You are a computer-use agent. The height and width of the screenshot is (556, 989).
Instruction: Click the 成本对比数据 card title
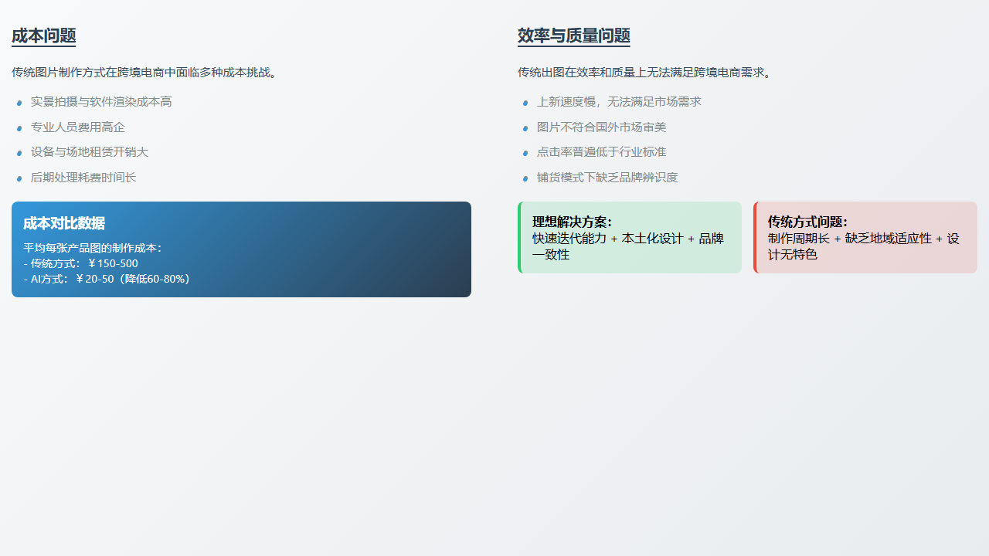[x=64, y=223]
